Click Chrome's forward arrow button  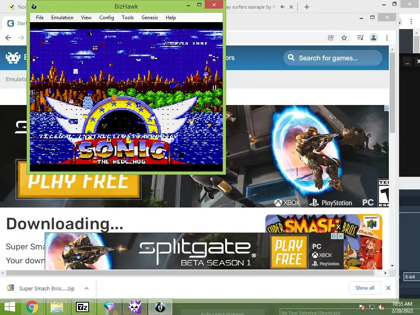point(21,38)
